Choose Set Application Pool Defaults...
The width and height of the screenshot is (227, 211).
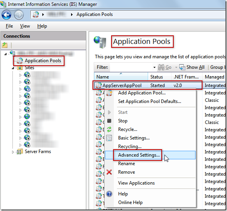(150, 101)
